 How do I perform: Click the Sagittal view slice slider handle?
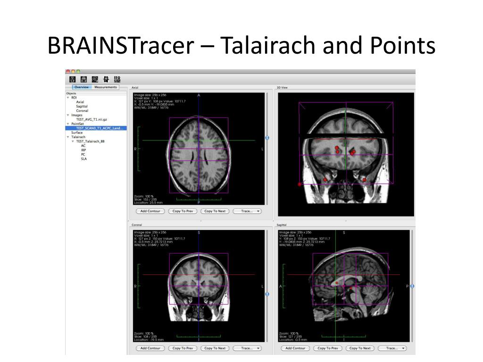(x=412, y=286)
